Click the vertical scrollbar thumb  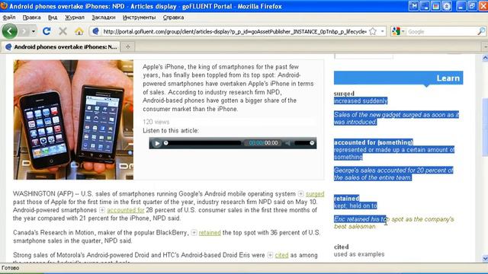(x=485, y=127)
